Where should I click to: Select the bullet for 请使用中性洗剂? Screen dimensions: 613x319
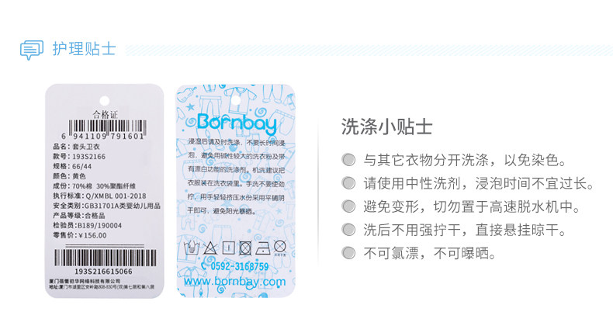pos(348,183)
